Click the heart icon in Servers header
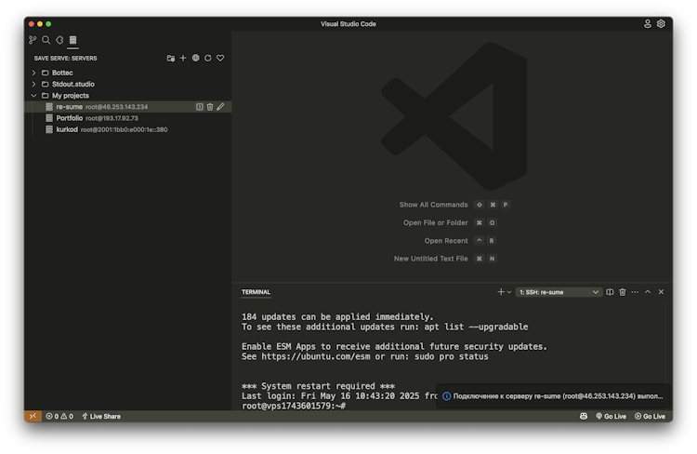Image resolution: width=697 pixels, height=454 pixels. pos(220,59)
